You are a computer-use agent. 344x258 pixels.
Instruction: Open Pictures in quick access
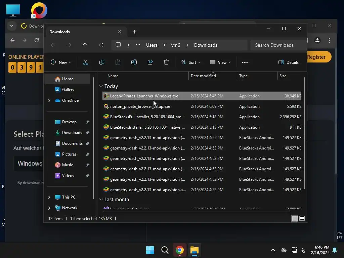[69, 154]
